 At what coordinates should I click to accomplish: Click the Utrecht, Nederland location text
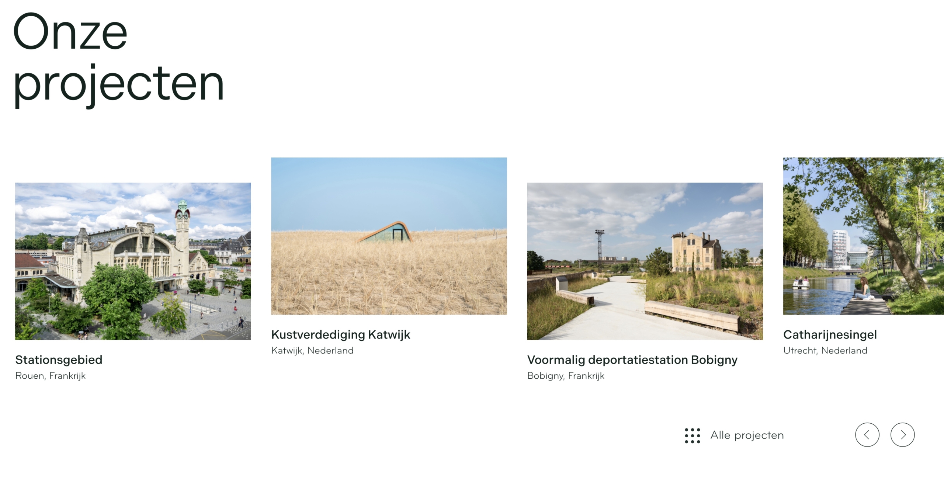tap(825, 351)
